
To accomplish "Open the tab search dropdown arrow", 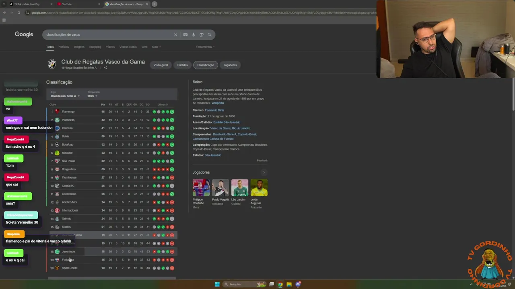I will [4, 4].
